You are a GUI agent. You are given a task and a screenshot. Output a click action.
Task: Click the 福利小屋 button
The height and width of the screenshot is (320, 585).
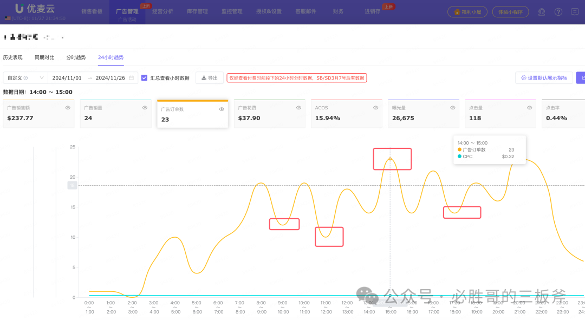[467, 11]
